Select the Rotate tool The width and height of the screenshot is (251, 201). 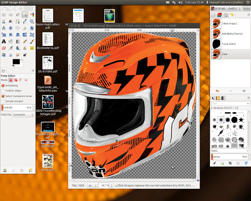(32, 28)
